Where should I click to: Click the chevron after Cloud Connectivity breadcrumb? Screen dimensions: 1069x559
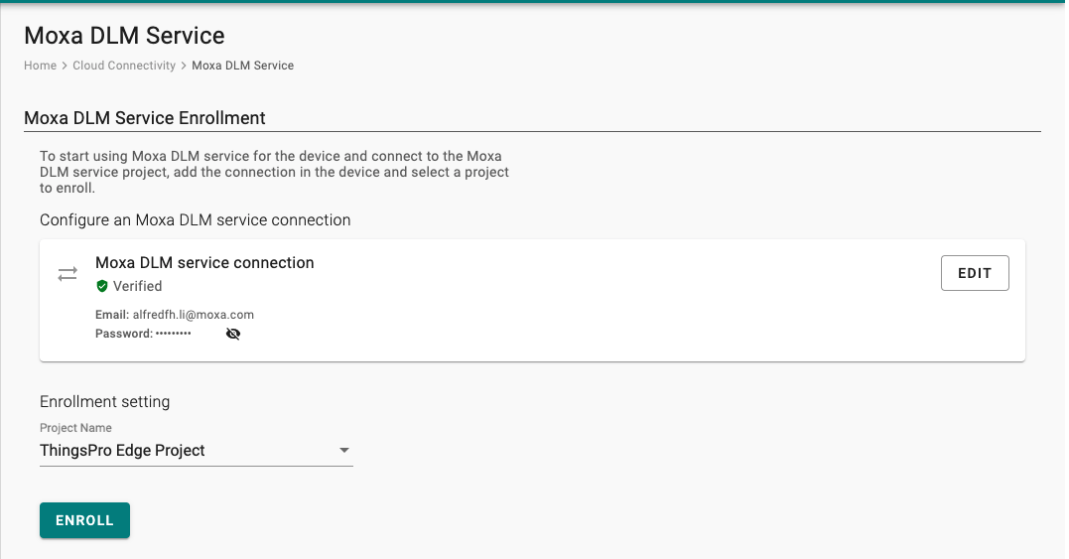click(184, 66)
